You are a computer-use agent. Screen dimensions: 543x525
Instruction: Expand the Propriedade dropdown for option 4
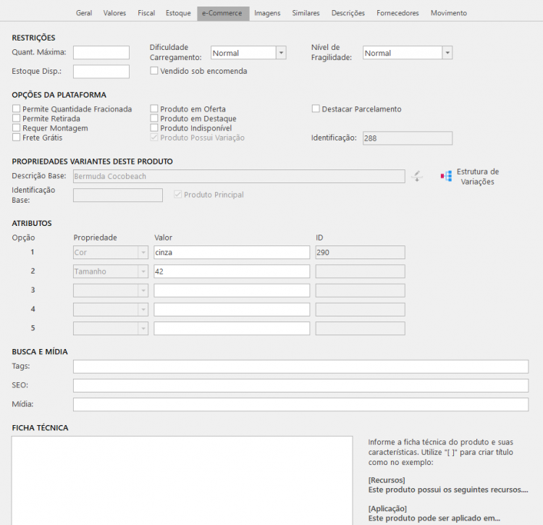[x=143, y=310]
